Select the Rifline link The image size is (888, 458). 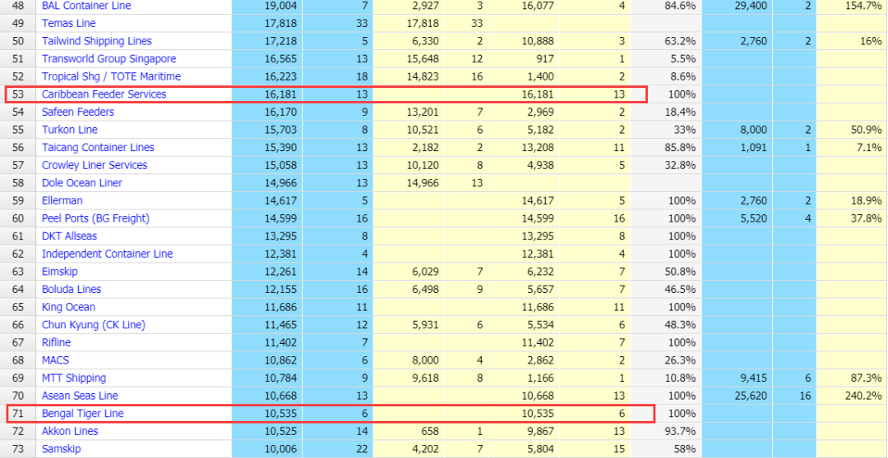[56, 342]
